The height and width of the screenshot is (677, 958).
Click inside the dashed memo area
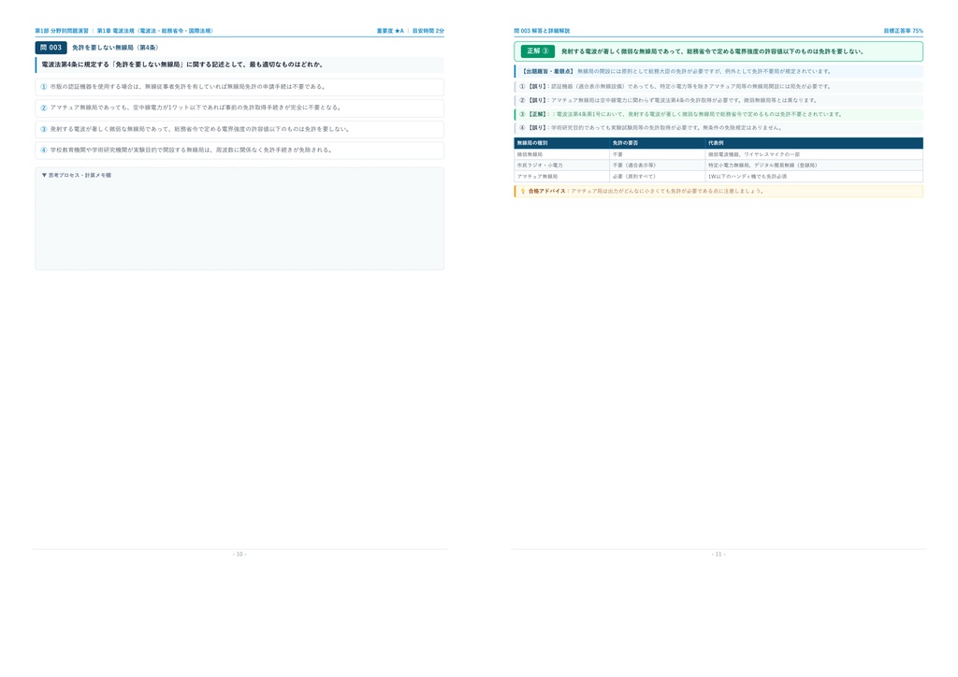pos(239,219)
